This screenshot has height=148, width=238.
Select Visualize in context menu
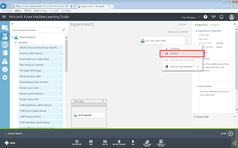pyautogui.click(x=182, y=53)
